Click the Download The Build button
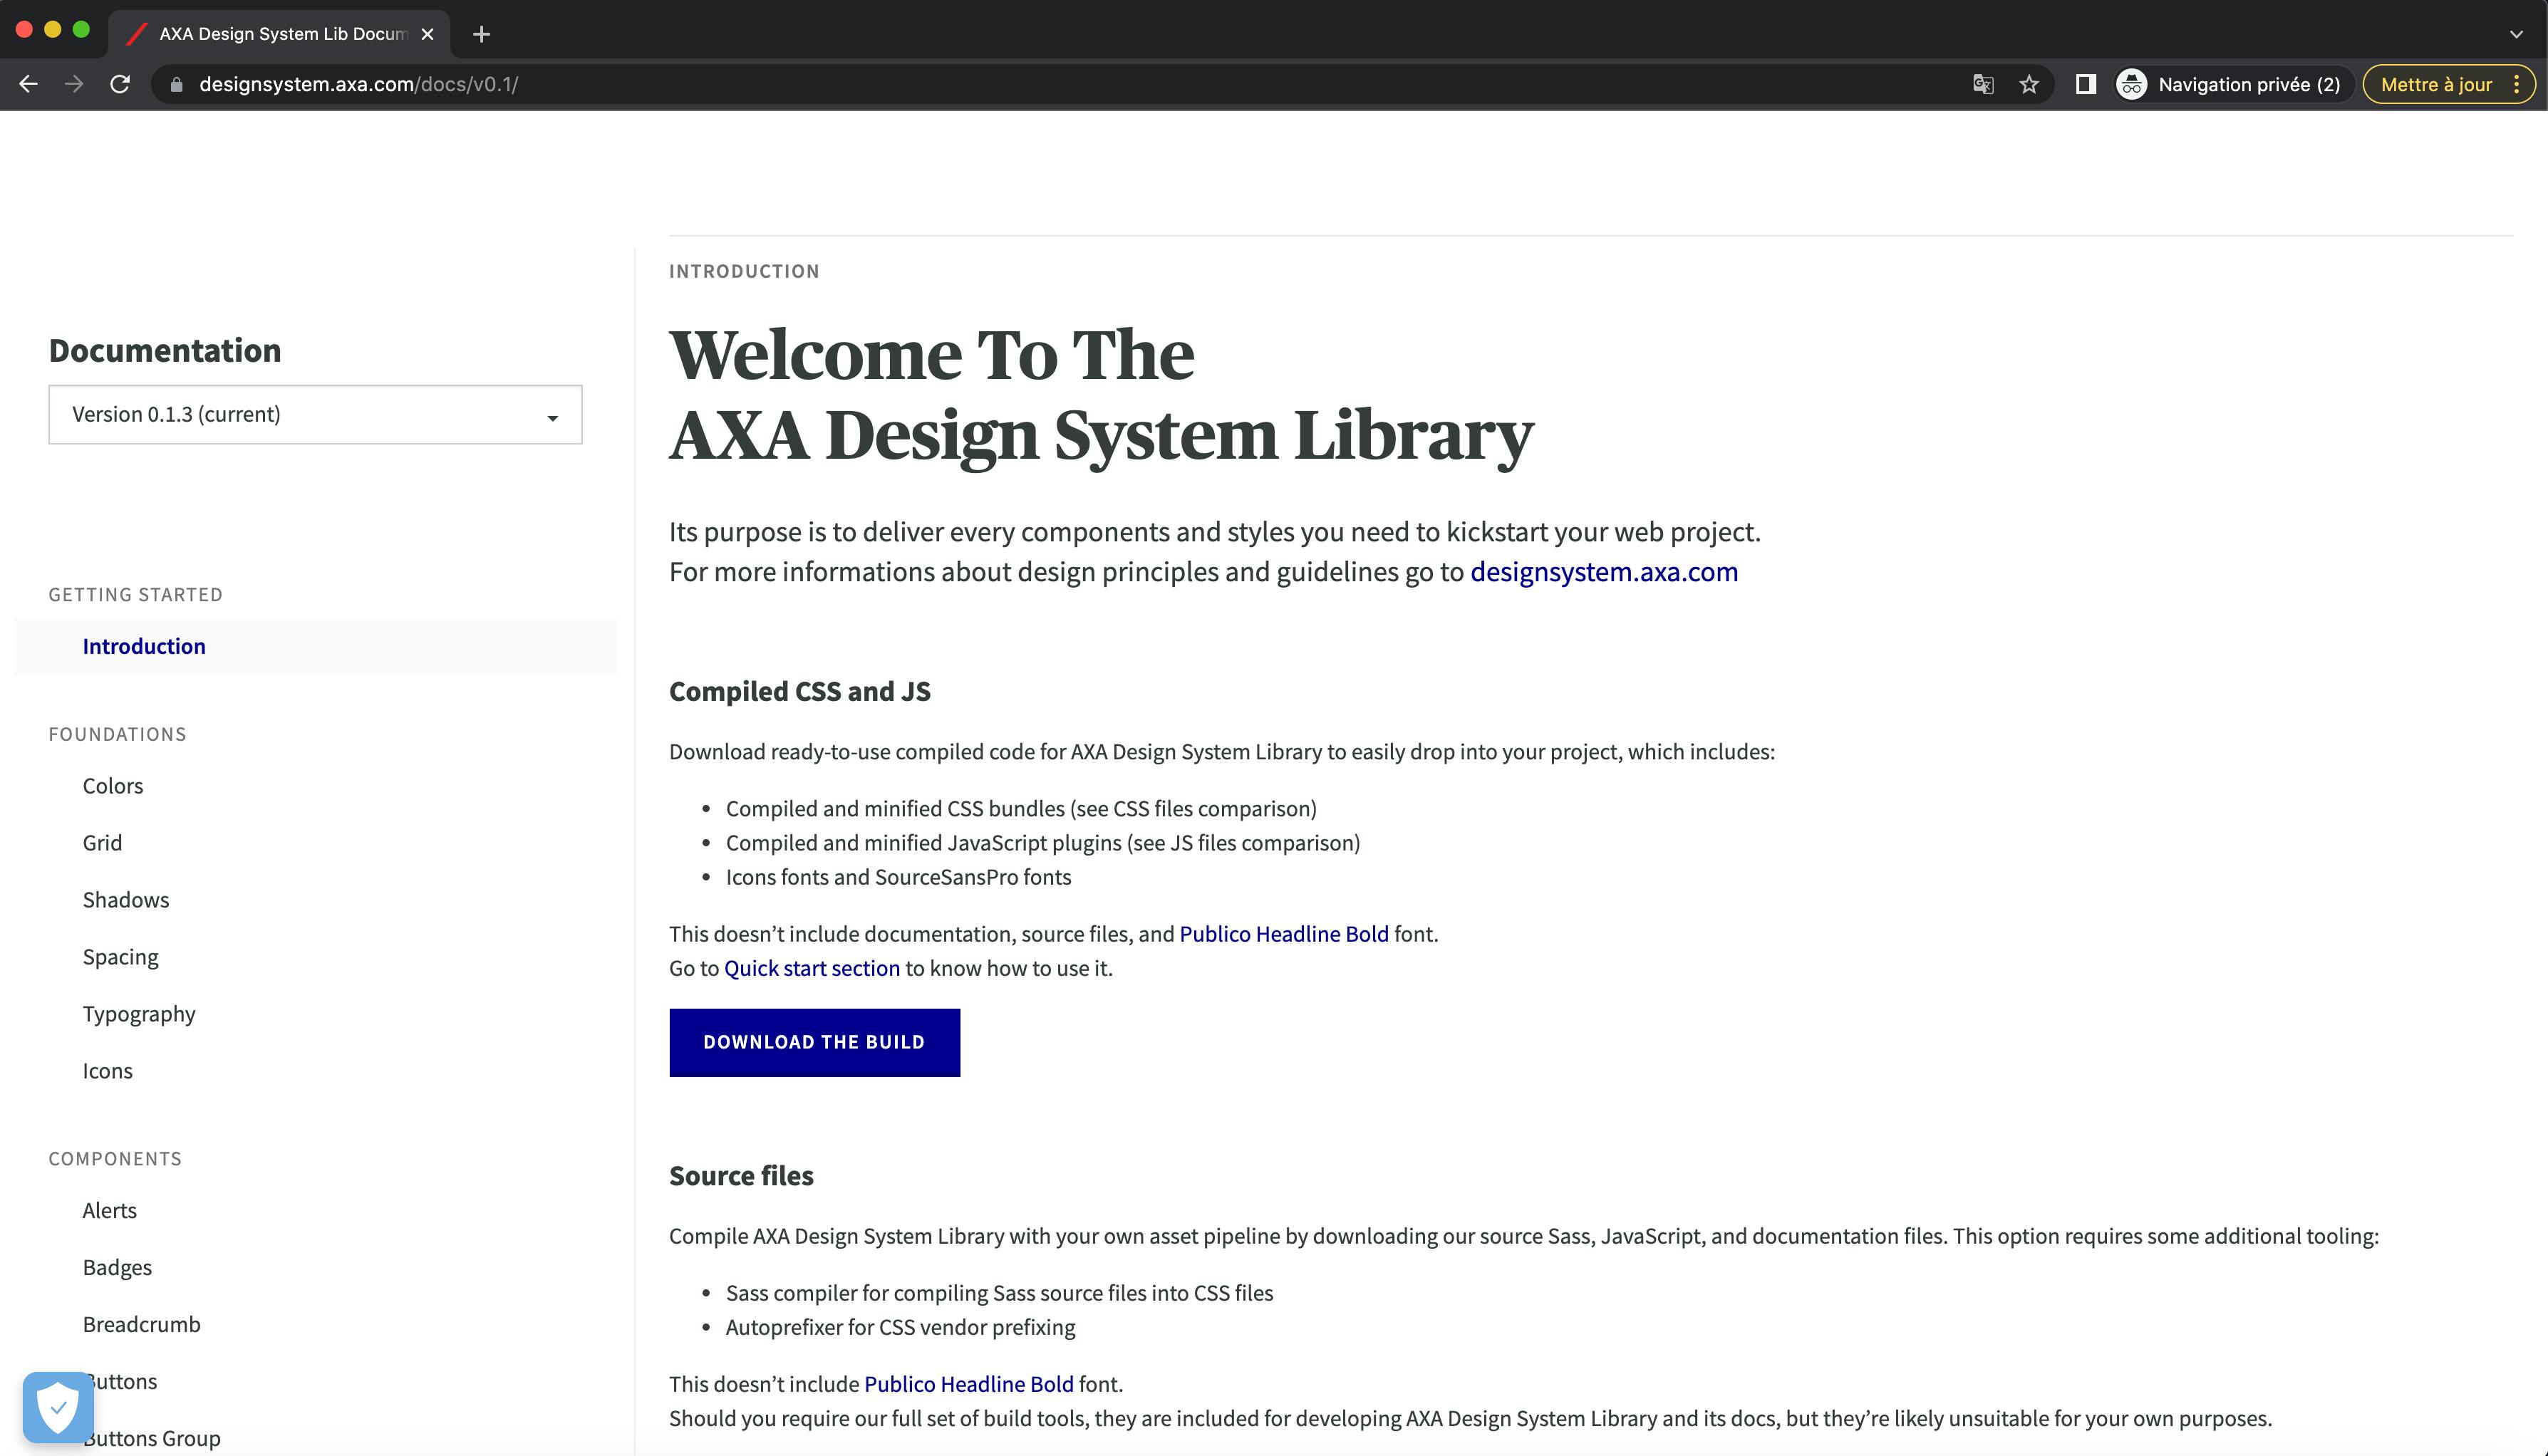The height and width of the screenshot is (1456, 2548). click(814, 1042)
